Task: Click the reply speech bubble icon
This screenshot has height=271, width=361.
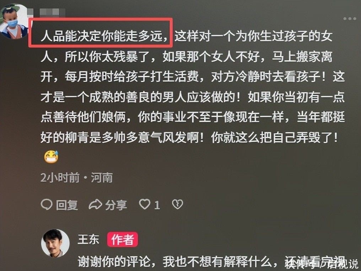Action: 47,204
